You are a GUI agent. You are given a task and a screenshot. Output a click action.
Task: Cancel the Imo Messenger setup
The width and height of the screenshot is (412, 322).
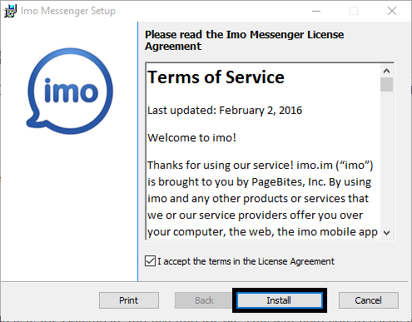369,300
